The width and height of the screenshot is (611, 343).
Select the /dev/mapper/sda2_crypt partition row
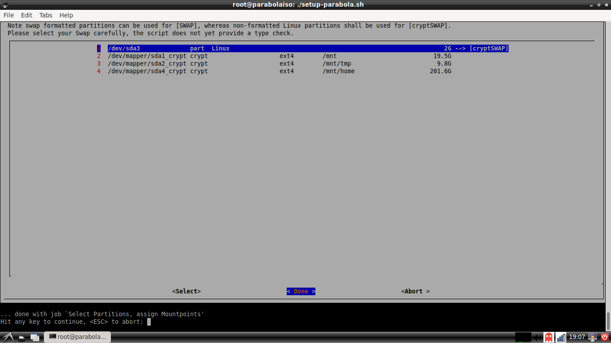pos(274,63)
